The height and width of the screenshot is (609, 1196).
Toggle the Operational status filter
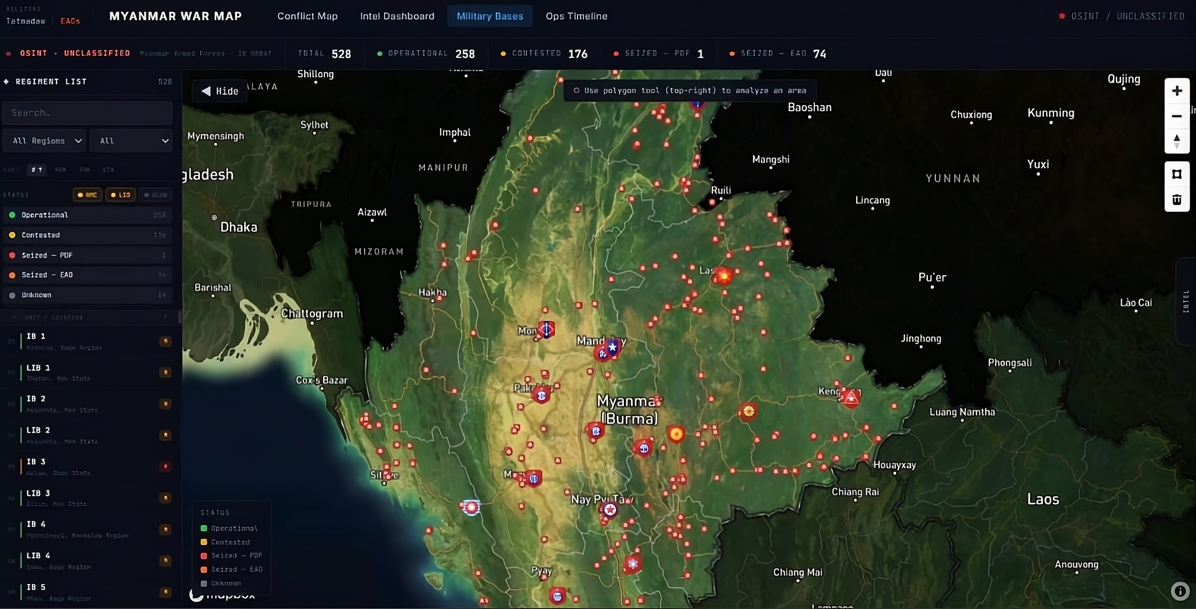click(x=88, y=215)
